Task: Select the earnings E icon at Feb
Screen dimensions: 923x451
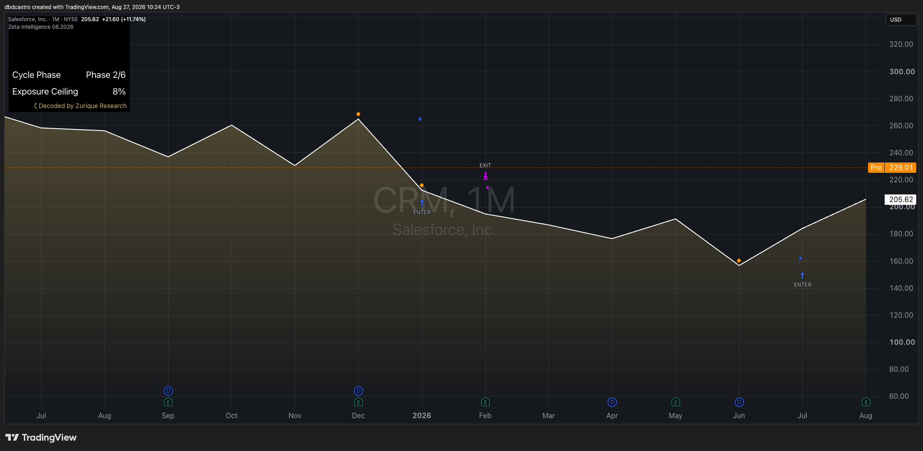Action: 485,402
